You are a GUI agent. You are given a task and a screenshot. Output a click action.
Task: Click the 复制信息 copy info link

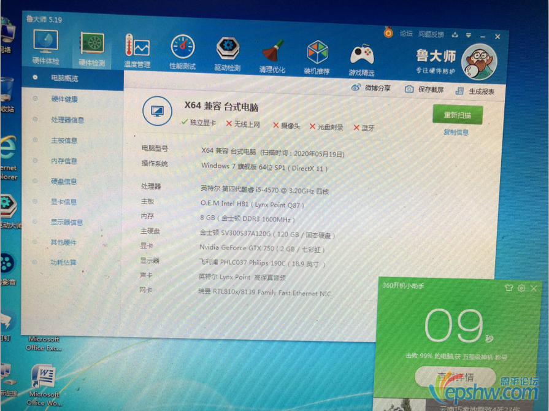(x=456, y=132)
